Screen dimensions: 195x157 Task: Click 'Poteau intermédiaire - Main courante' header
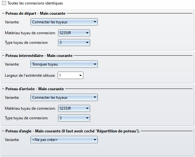click(x=39, y=56)
